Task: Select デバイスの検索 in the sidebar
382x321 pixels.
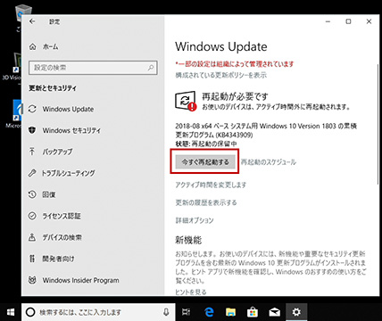Action: click(x=54, y=237)
